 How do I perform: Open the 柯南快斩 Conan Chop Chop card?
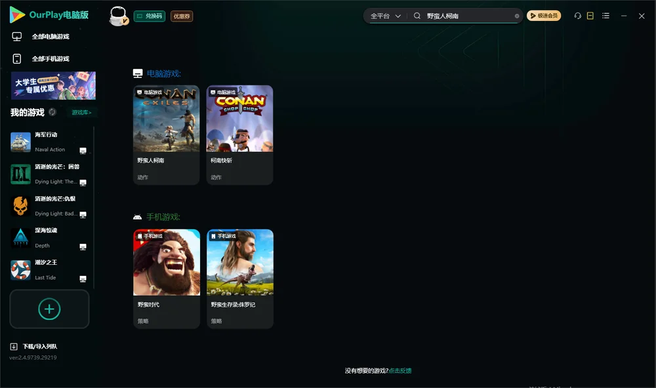pyautogui.click(x=239, y=135)
